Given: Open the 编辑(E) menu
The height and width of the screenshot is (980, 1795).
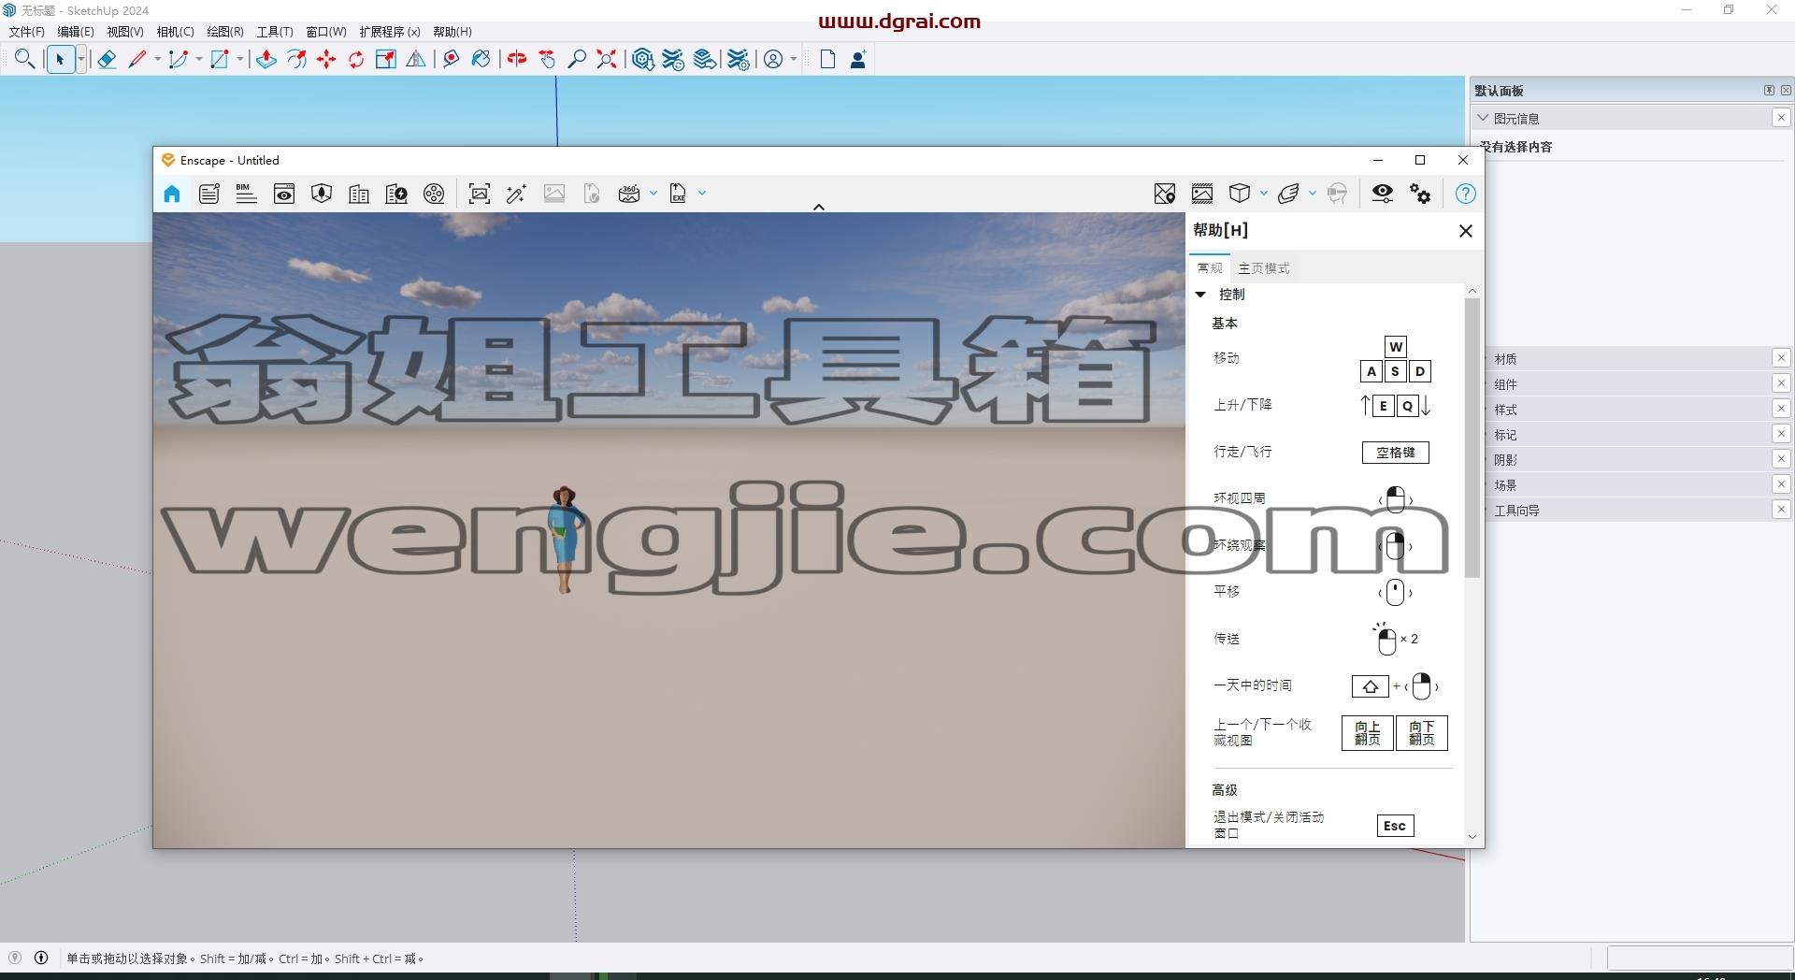Looking at the screenshot, I should pos(76,32).
